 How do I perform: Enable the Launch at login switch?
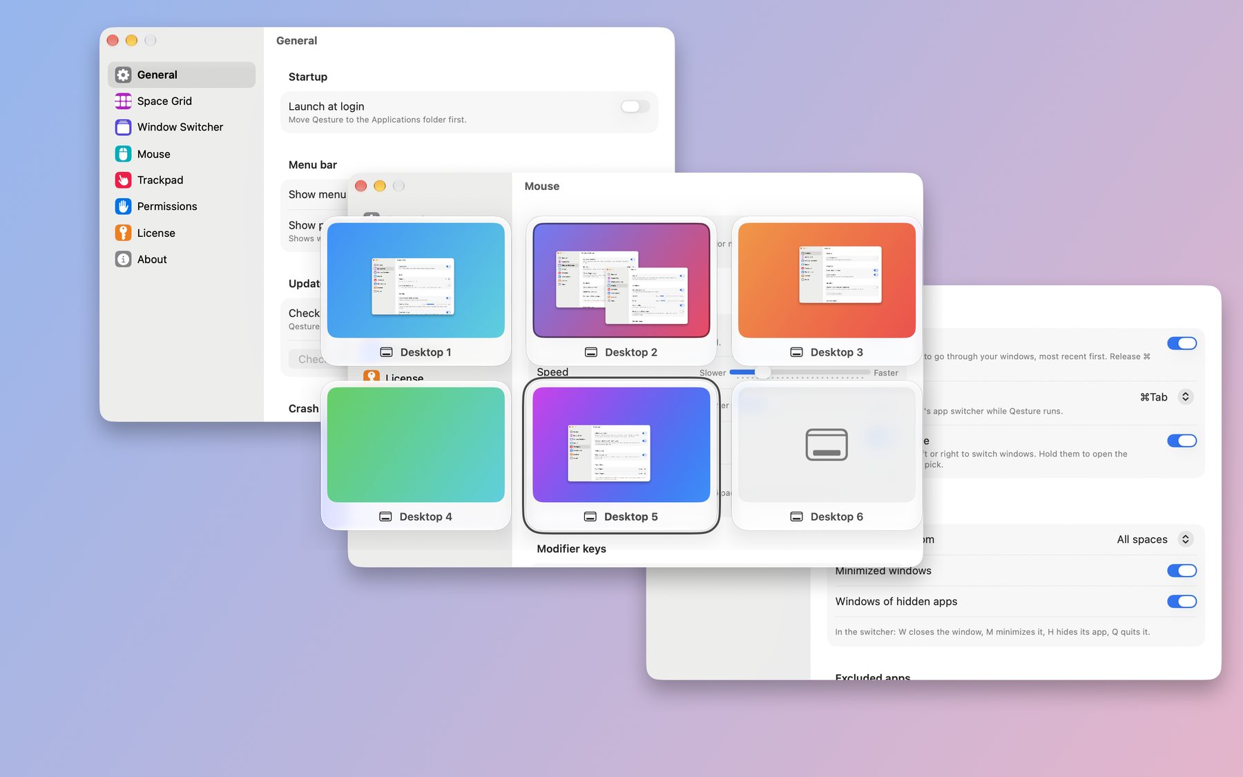[x=635, y=106]
